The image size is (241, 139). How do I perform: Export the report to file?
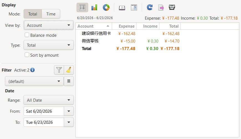(161, 7)
